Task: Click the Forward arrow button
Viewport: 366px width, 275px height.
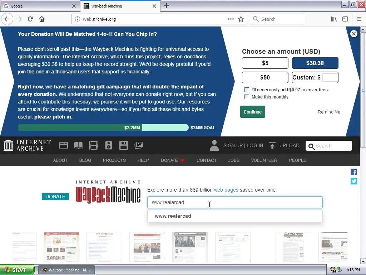Action: point(19,19)
